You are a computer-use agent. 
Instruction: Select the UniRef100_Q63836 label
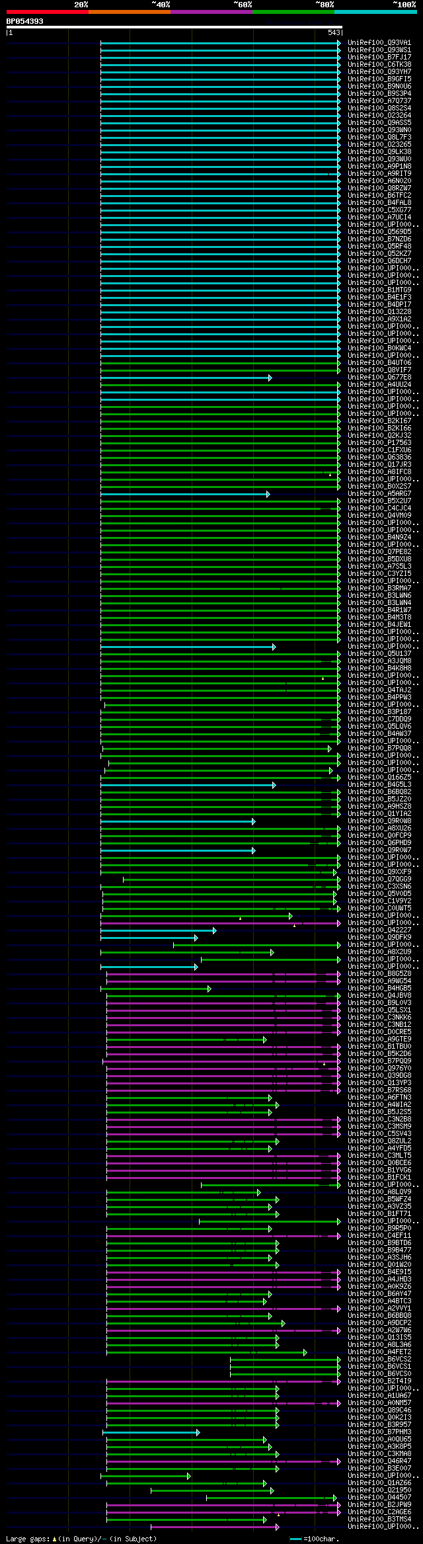(x=379, y=457)
